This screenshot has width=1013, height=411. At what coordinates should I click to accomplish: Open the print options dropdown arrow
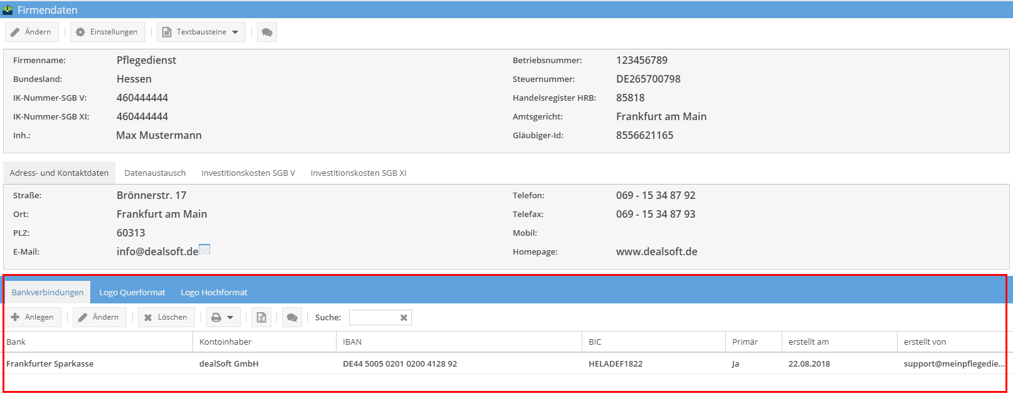(x=230, y=318)
